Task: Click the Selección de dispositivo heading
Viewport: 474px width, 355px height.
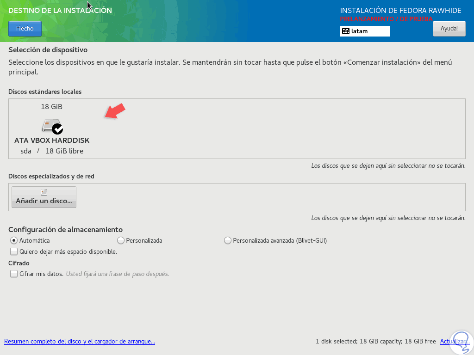Action: 48,50
